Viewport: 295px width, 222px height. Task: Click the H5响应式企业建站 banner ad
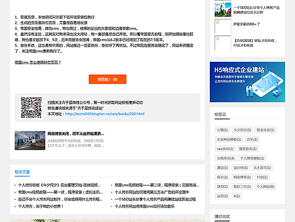coord(247,82)
